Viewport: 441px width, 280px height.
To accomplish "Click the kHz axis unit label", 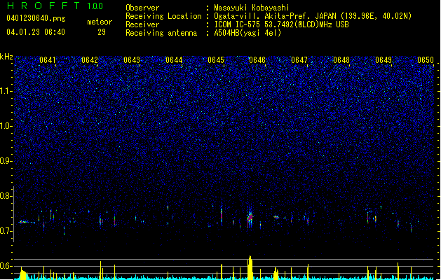I will click(6, 57).
